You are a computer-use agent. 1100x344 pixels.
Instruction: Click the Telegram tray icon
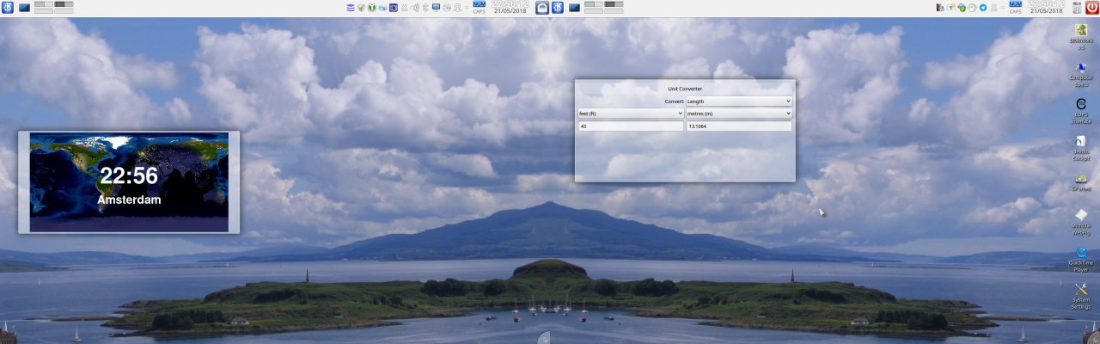[x=983, y=8]
